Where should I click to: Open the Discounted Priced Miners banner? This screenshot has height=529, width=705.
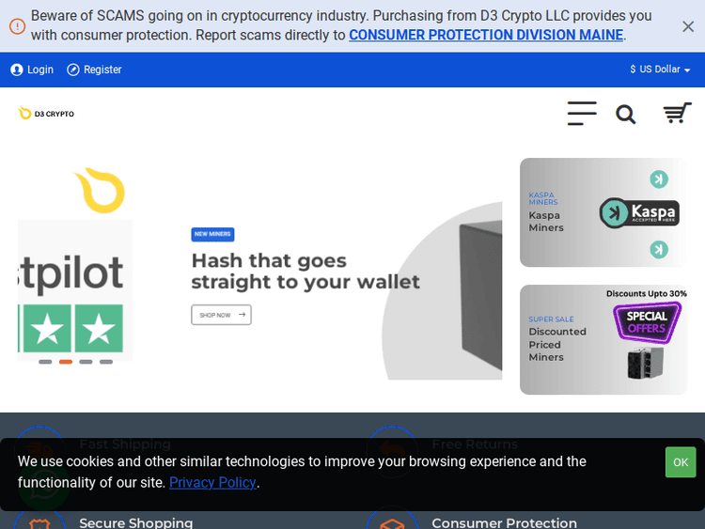(603, 339)
